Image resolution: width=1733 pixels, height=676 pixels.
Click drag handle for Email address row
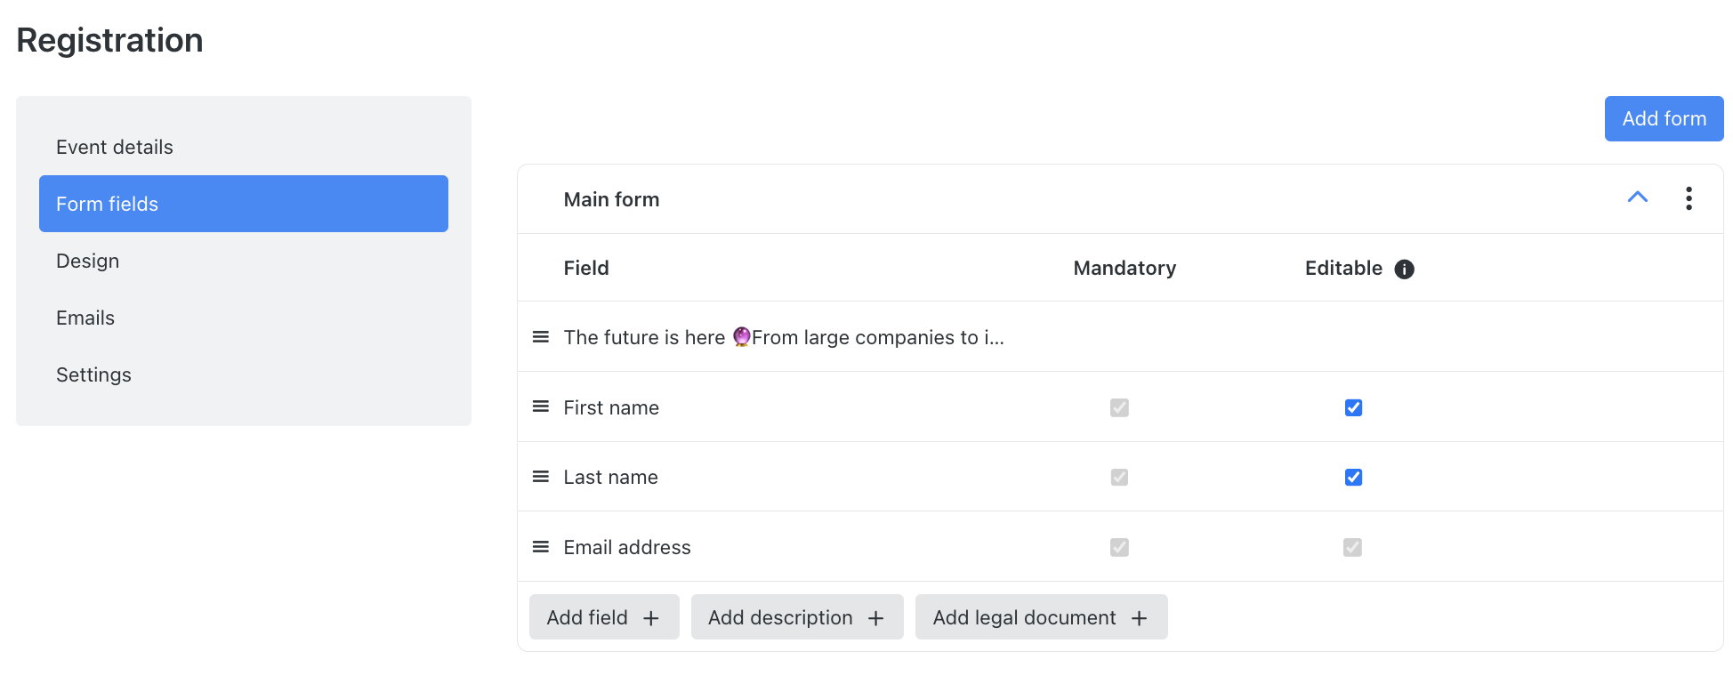[540, 547]
